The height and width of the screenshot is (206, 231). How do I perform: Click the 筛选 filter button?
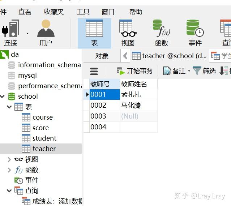[204, 71]
